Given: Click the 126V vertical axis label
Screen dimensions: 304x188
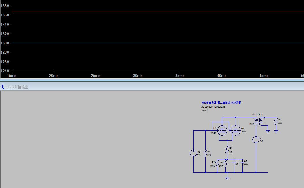Looking at the screenshot, I should (5, 62).
